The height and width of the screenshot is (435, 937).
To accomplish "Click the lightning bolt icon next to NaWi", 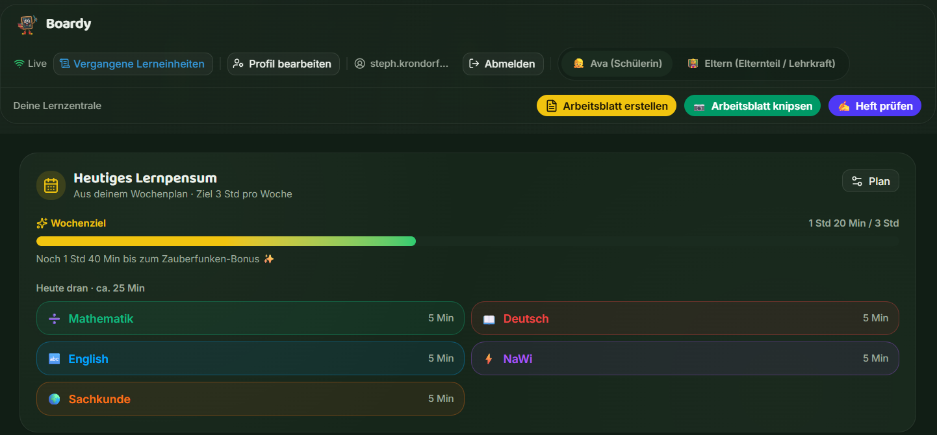I will pos(489,359).
